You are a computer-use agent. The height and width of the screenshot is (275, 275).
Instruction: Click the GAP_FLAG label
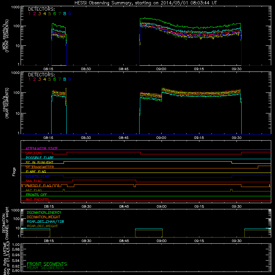pyautogui.click(x=34, y=153)
